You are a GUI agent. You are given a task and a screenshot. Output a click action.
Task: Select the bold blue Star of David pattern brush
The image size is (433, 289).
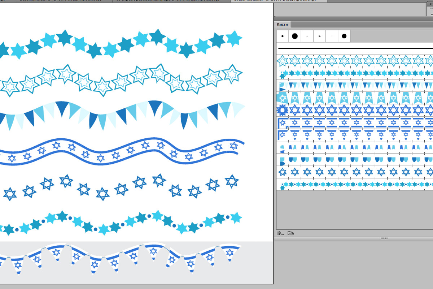pyautogui.click(x=355, y=110)
